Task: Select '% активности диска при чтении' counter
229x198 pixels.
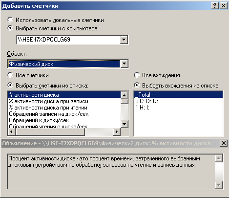Action: (x=64, y=108)
